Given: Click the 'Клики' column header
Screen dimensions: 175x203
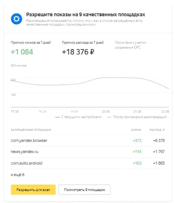Looking at the screenshot, I should (x=136, y=130).
